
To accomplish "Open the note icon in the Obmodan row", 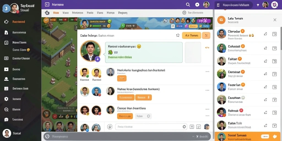I will 275,34.
